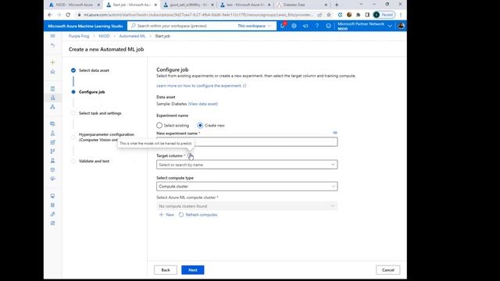Image resolution: width=500 pixels, height=281 pixels.
Task: Open settings gear in Azure header
Action: pyautogui.click(x=294, y=26)
